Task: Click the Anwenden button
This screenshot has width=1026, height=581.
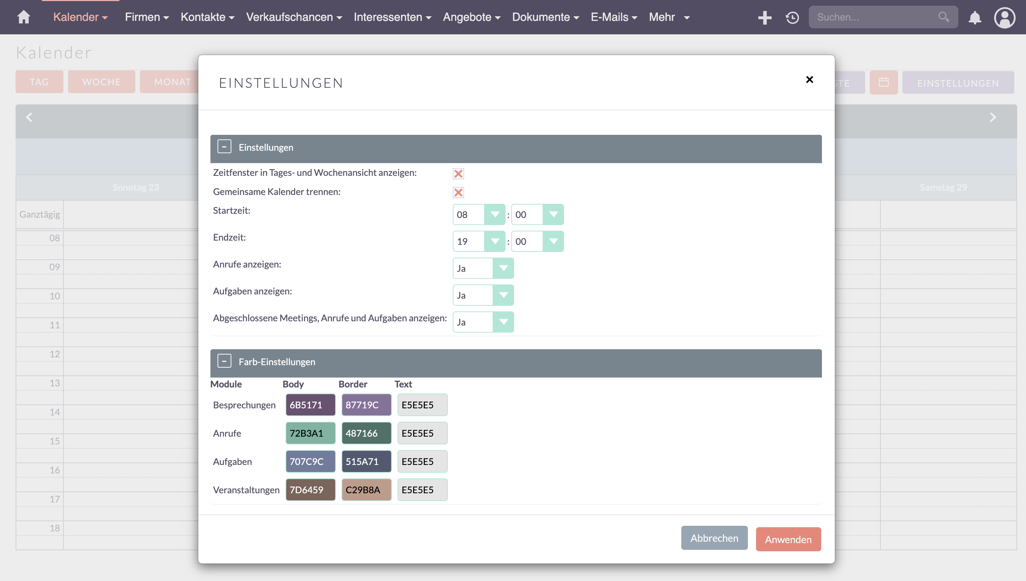Action: click(x=788, y=539)
